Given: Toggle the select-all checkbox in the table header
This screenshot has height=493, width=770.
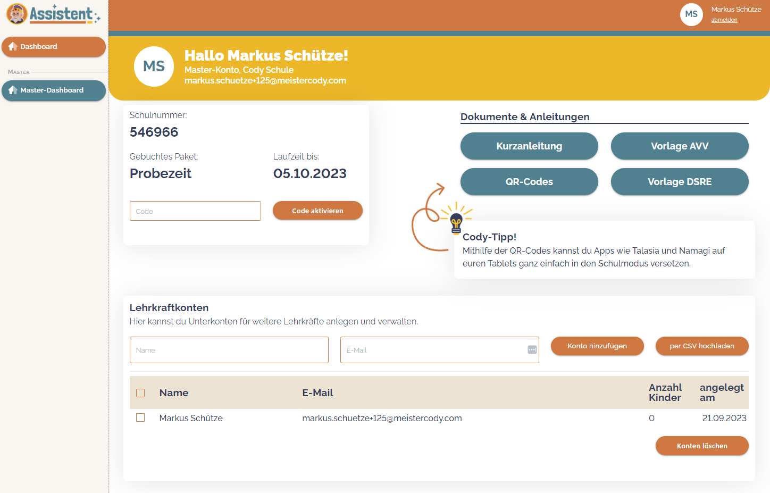Looking at the screenshot, I should (x=140, y=392).
